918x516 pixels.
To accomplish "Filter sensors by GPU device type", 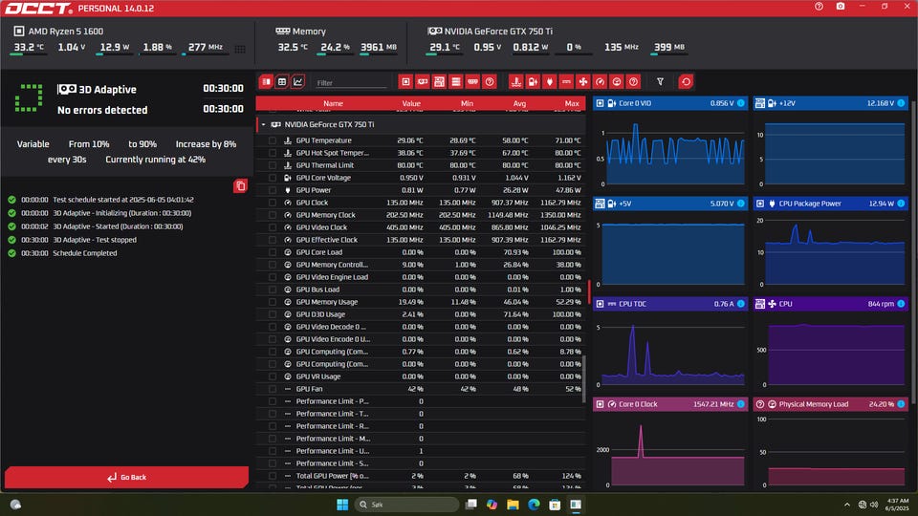I will [x=422, y=82].
